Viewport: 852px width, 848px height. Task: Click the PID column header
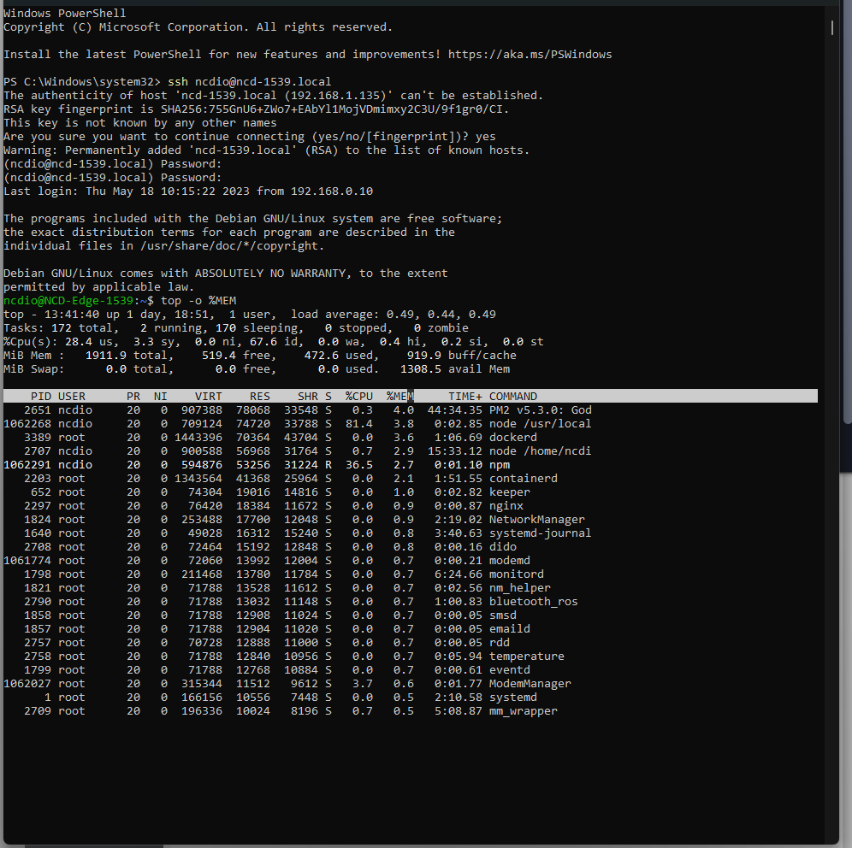coord(41,397)
